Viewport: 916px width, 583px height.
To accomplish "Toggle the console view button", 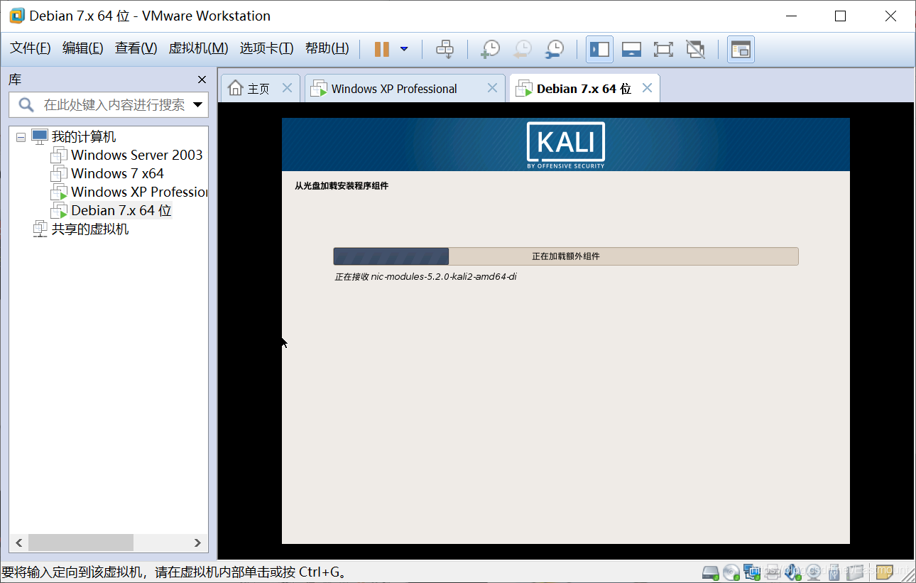I will point(741,49).
